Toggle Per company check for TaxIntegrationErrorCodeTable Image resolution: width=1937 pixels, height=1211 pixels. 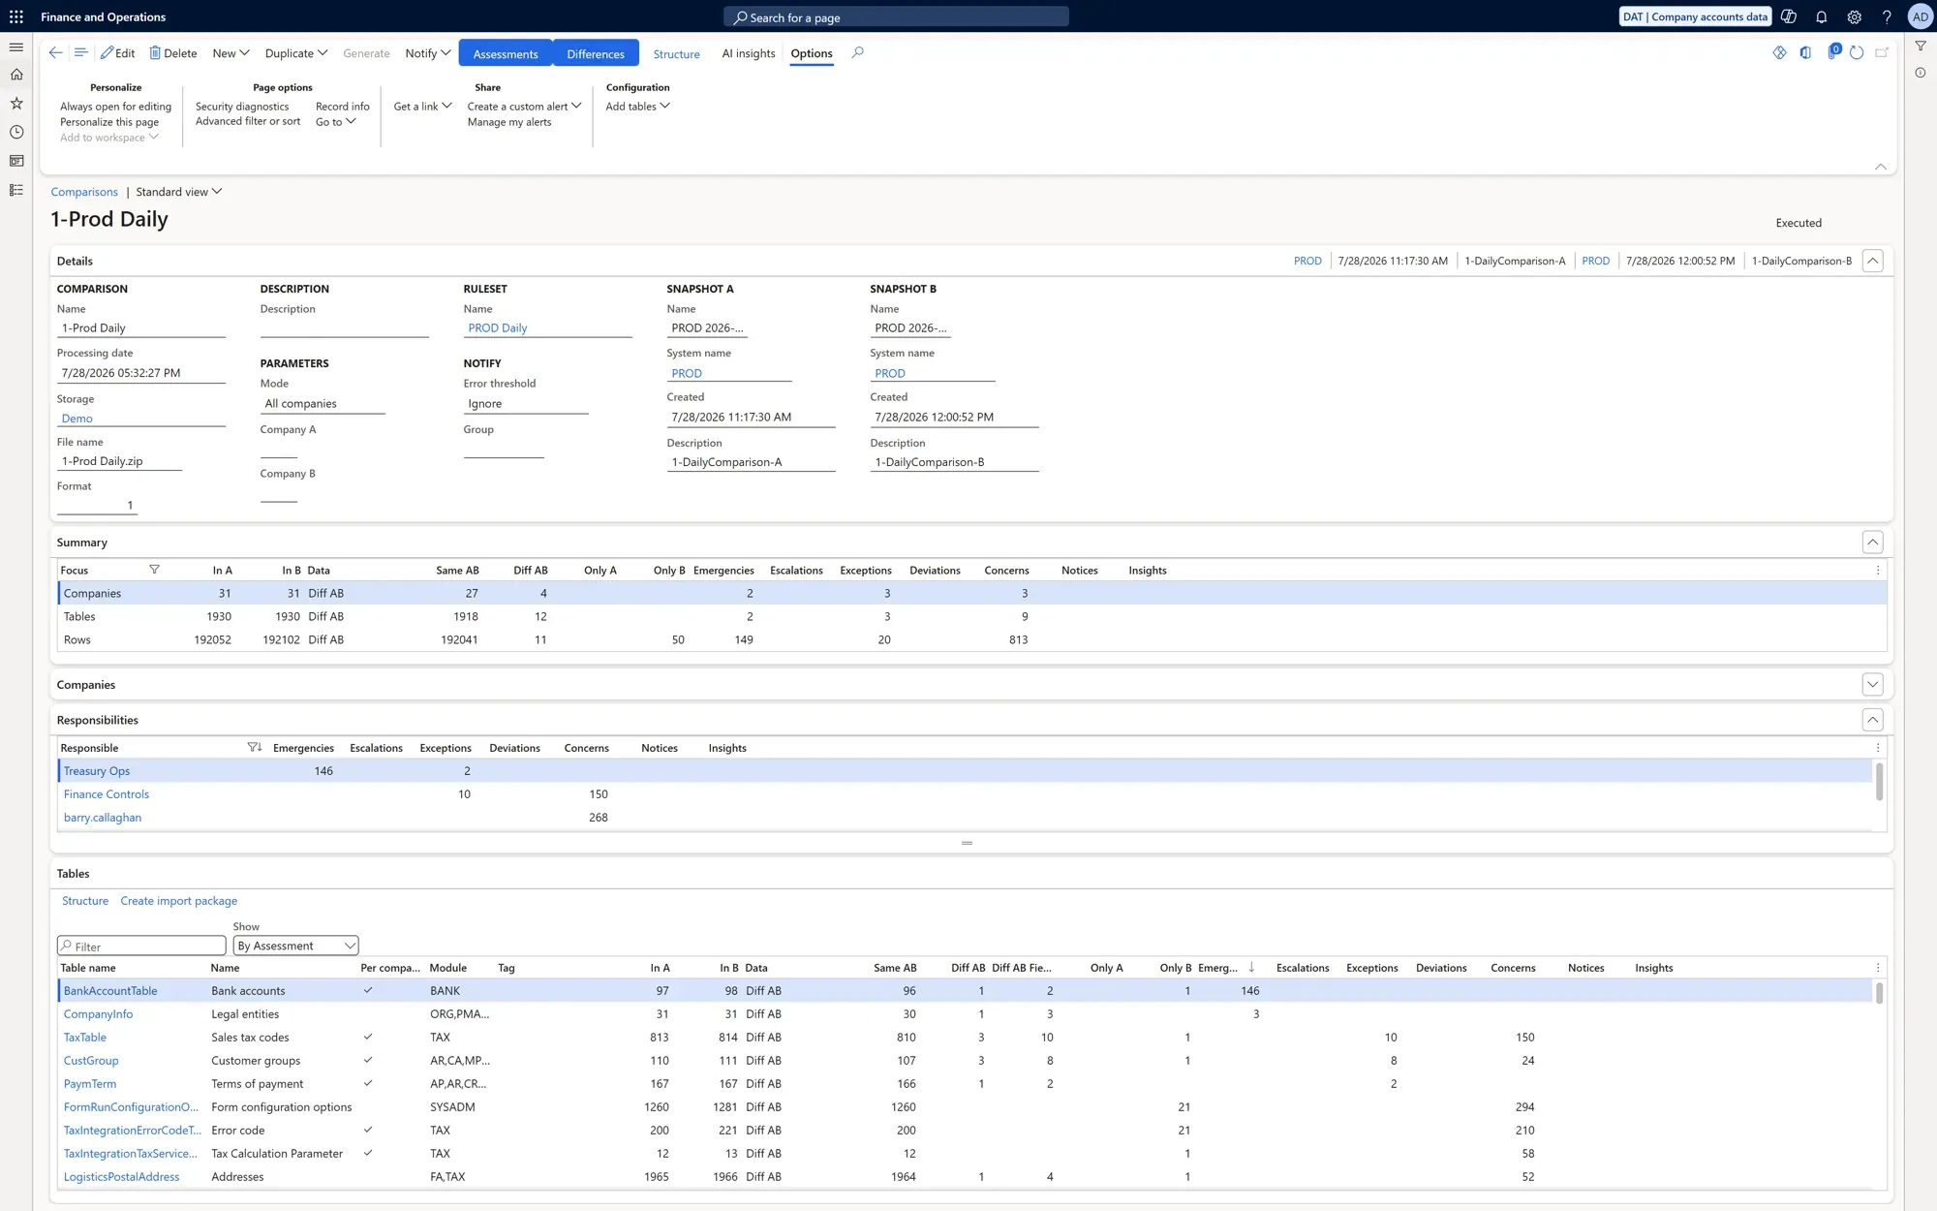(x=368, y=1130)
